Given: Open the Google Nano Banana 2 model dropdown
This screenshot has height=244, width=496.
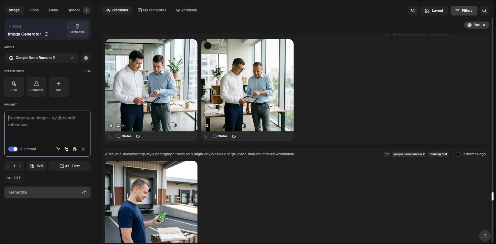Looking at the screenshot, I should [41, 58].
